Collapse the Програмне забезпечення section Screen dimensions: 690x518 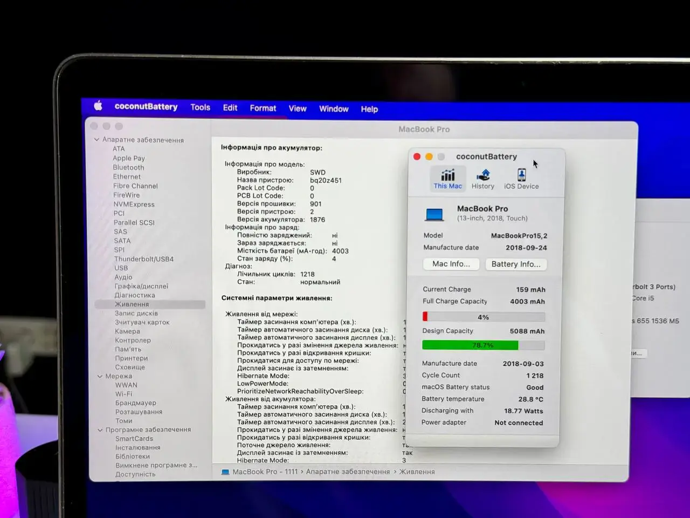pyautogui.click(x=100, y=430)
